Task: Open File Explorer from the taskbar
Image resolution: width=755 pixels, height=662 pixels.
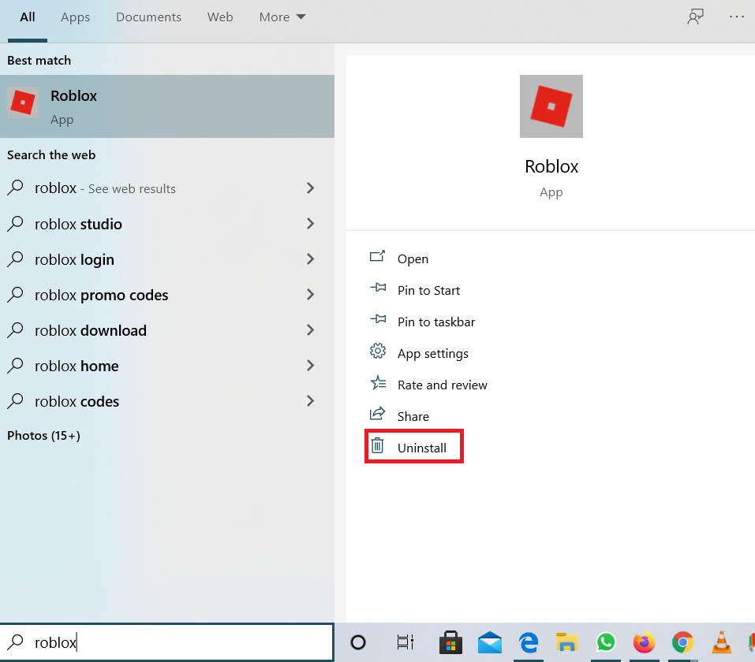Action: tap(566, 643)
